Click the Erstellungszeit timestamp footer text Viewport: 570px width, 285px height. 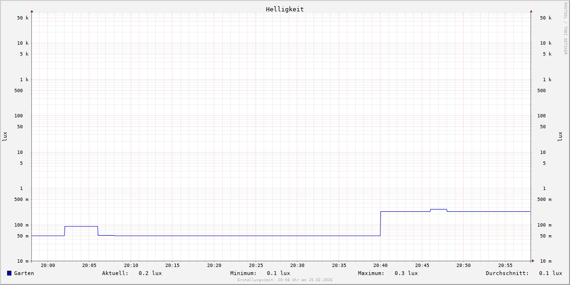coord(285,280)
